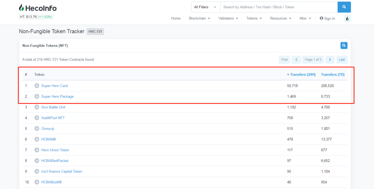This screenshot has width=374, height=189.
Task: Open Sovi Battle Unit token
Action: coord(53,107)
